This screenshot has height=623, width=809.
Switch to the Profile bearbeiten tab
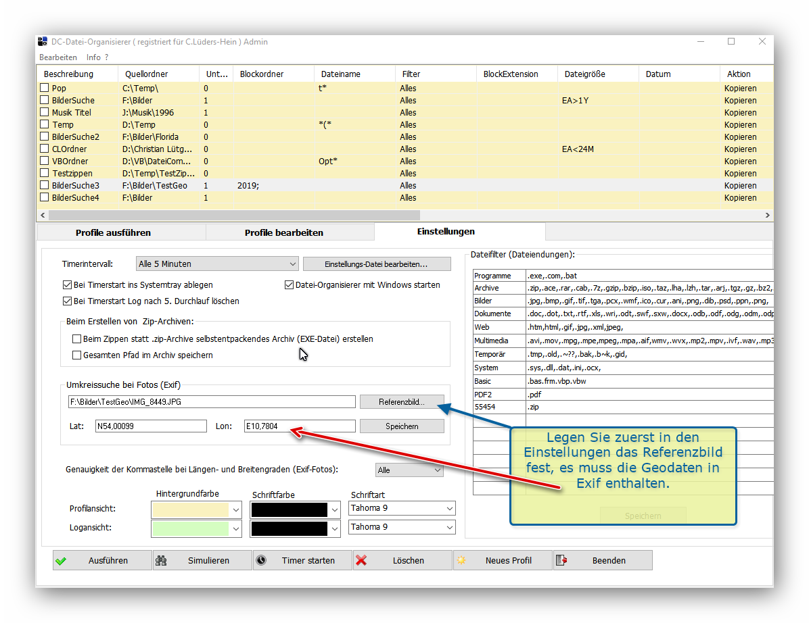coord(283,232)
